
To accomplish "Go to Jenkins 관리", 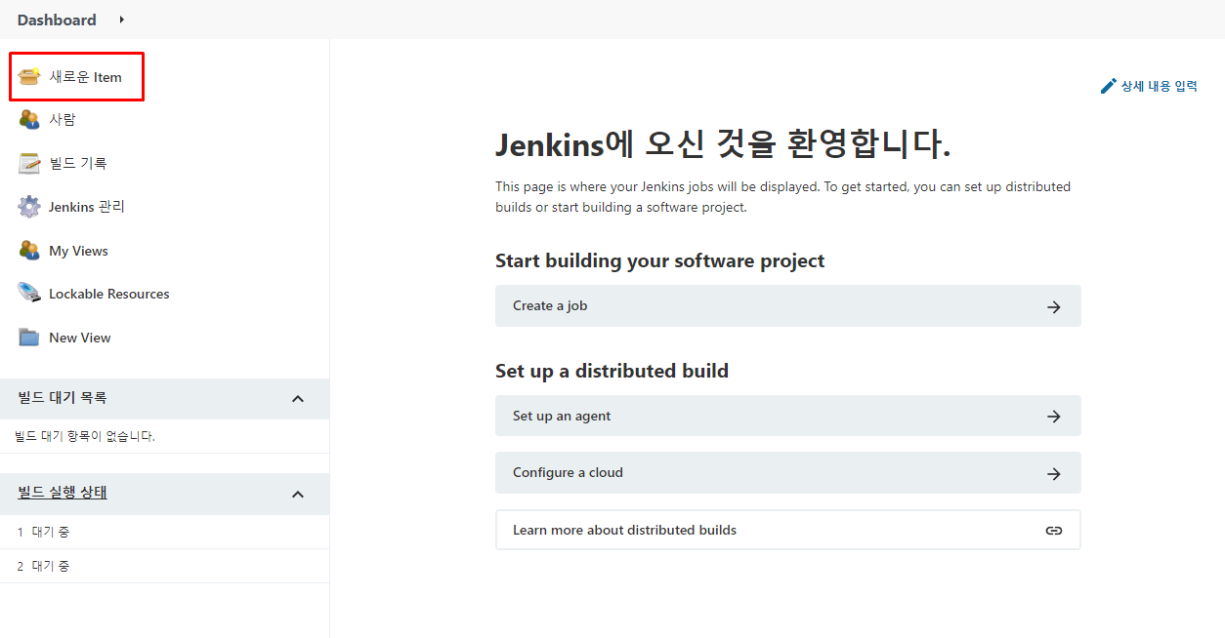I will pyautogui.click(x=87, y=207).
